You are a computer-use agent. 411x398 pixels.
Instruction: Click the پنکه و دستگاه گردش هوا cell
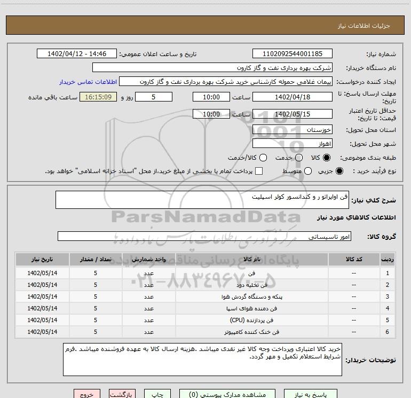pyautogui.click(x=251, y=296)
